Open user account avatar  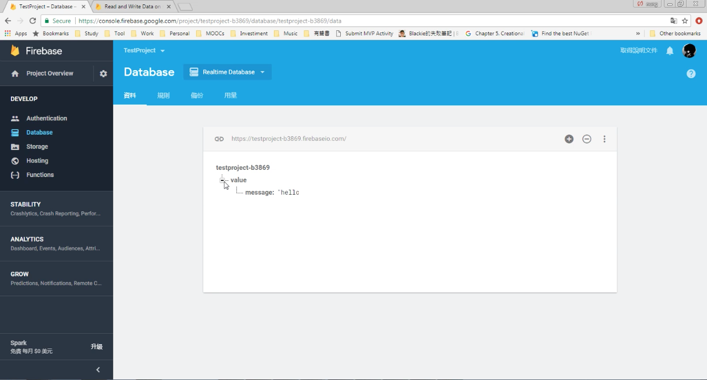point(689,51)
